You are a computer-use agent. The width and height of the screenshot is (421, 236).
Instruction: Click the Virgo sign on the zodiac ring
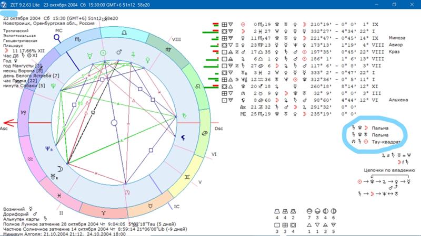click(168, 49)
